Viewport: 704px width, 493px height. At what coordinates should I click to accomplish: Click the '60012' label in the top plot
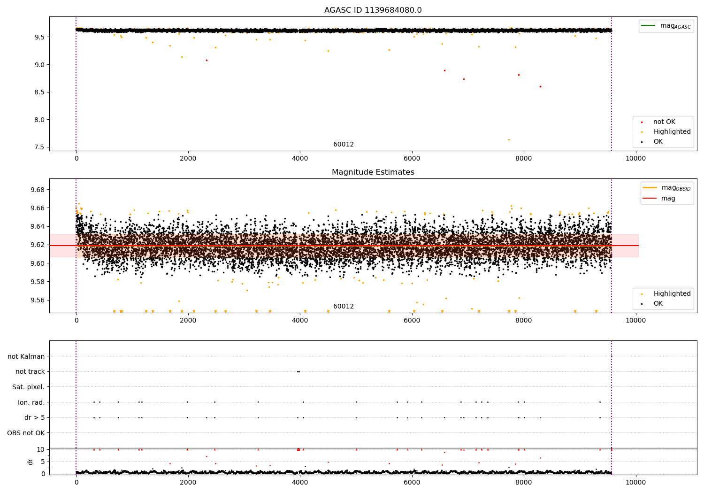coord(344,145)
